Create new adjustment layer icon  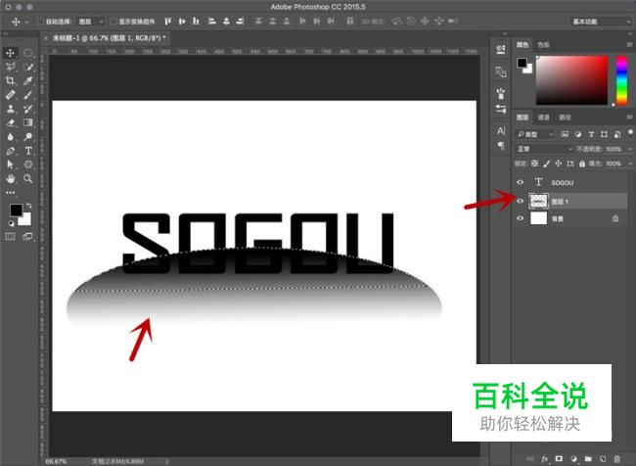(x=573, y=459)
